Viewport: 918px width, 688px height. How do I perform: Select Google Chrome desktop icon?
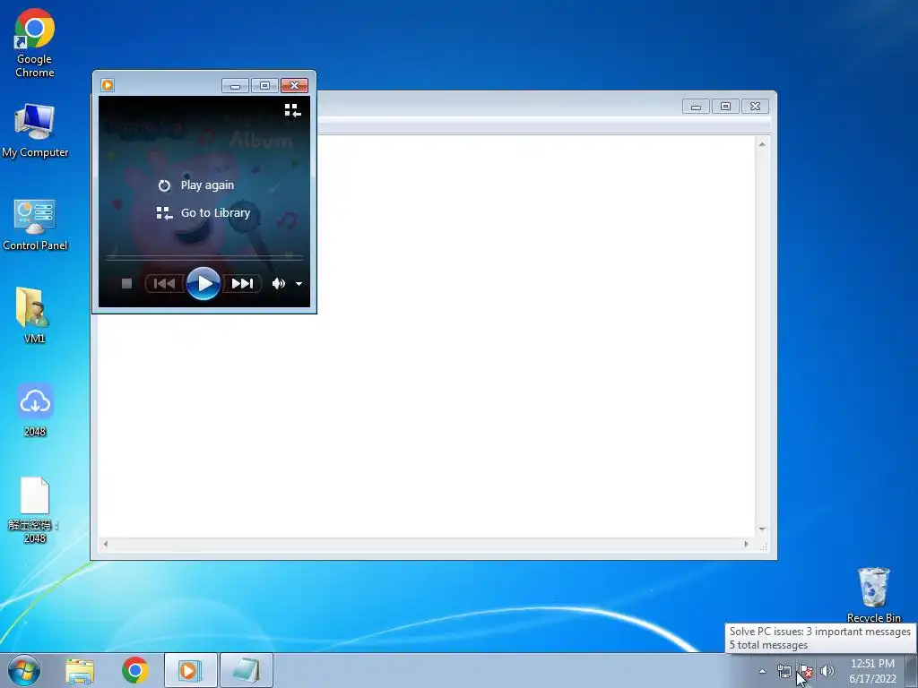coord(35,43)
